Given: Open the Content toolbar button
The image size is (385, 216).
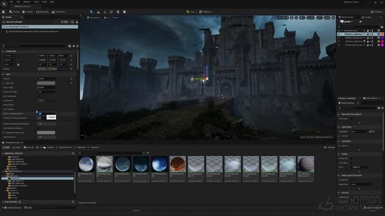Looking at the screenshot, I should [x=28, y=12].
